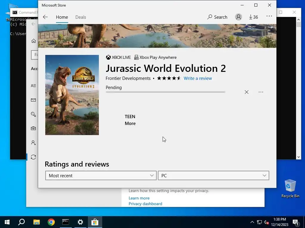Click the TEEN rating label
The width and height of the screenshot is (305, 228).
pos(130,116)
